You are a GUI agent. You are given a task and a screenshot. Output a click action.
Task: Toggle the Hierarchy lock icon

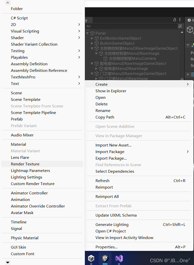[x=174, y=20]
